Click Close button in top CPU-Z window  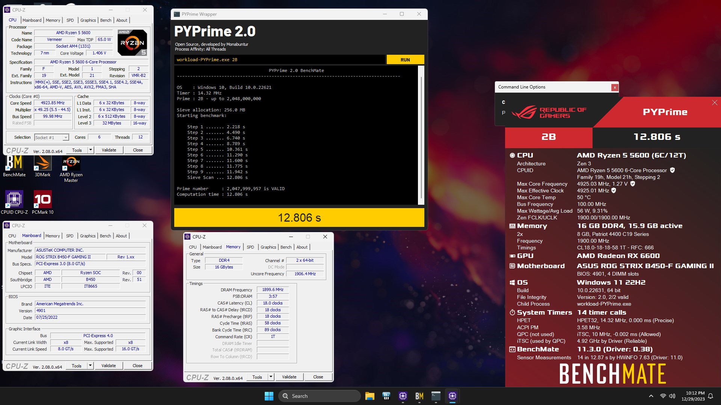138,150
